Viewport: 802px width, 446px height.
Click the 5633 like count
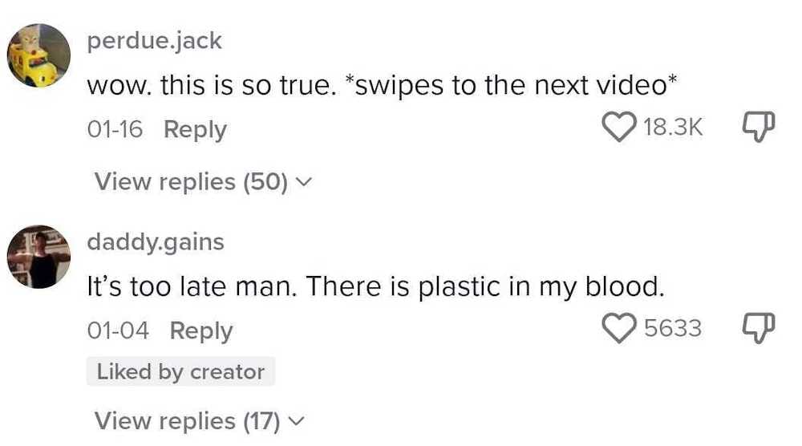pyautogui.click(x=673, y=328)
